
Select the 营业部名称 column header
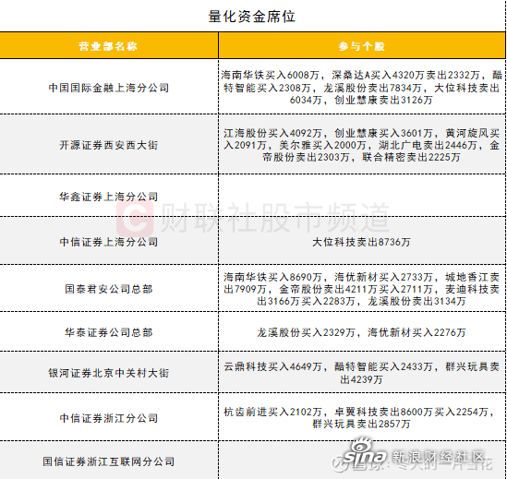point(109,45)
